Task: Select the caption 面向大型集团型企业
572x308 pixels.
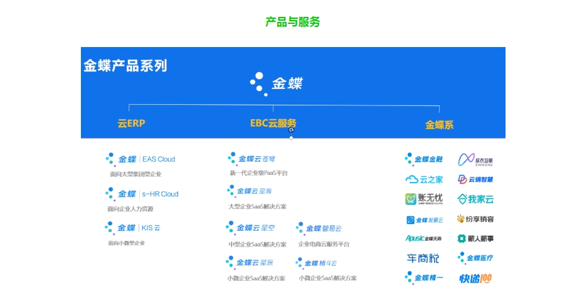Action: click(x=135, y=174)
